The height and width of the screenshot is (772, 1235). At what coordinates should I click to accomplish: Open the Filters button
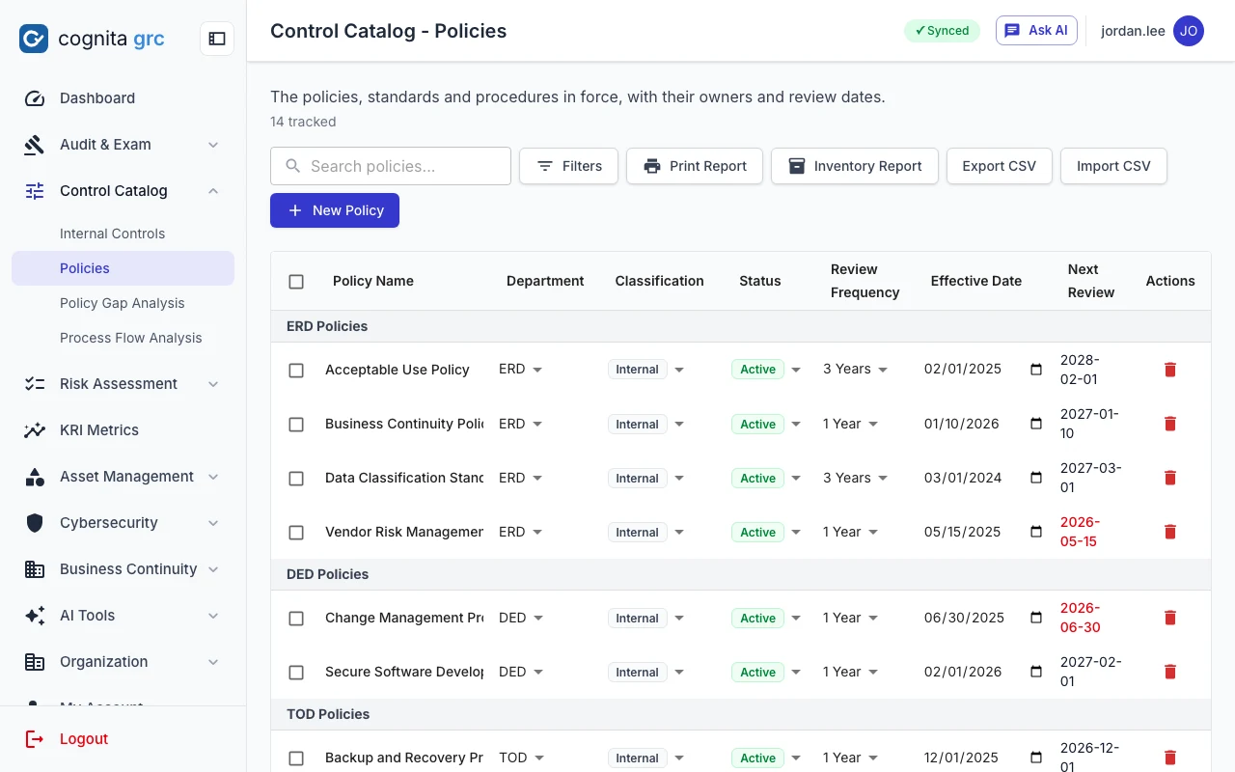pos(569,166)
